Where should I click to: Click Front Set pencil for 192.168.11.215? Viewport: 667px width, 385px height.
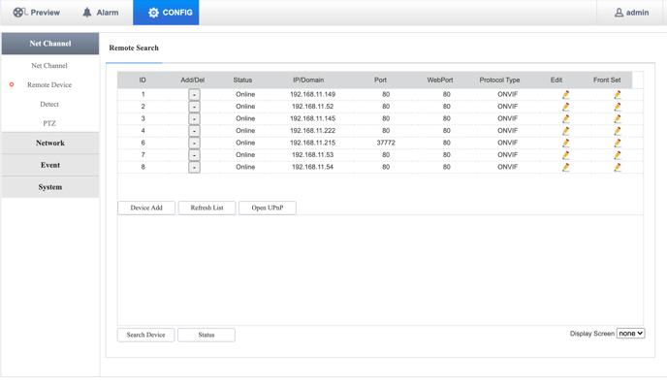pos(618,143)
